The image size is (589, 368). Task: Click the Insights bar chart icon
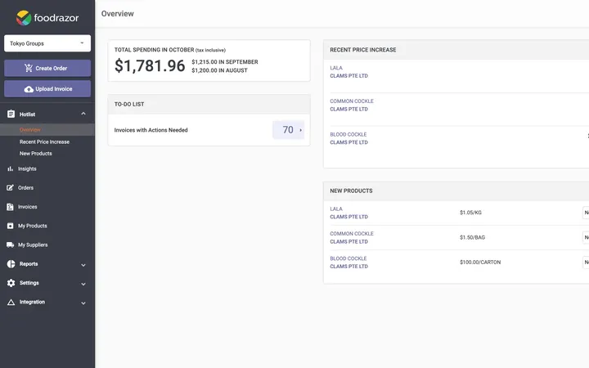[x=10, y=169]
